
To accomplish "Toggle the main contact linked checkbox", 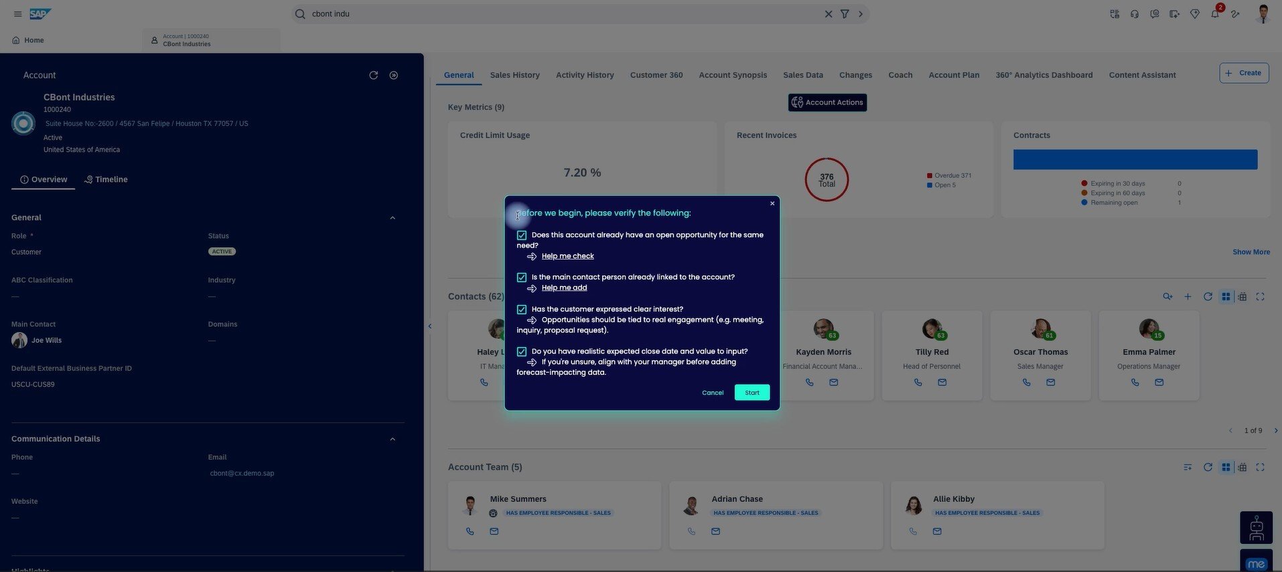I will (522, 278).
